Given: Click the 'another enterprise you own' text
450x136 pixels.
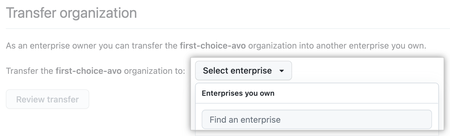Looking at the screenshot, I should pyautogui.click(x=371, y=46).
